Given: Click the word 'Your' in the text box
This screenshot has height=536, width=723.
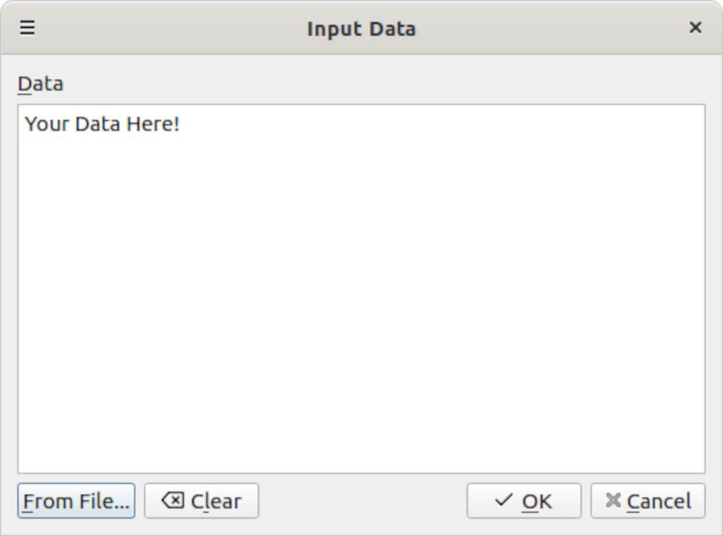Looking at the screenshot, I should pos(46,124).
